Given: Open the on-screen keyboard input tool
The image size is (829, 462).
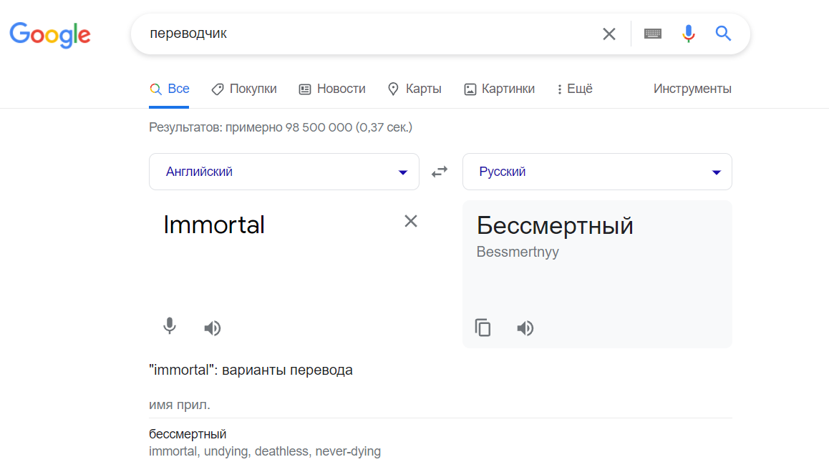Looking at the screenshot, I should coord(652,34).
